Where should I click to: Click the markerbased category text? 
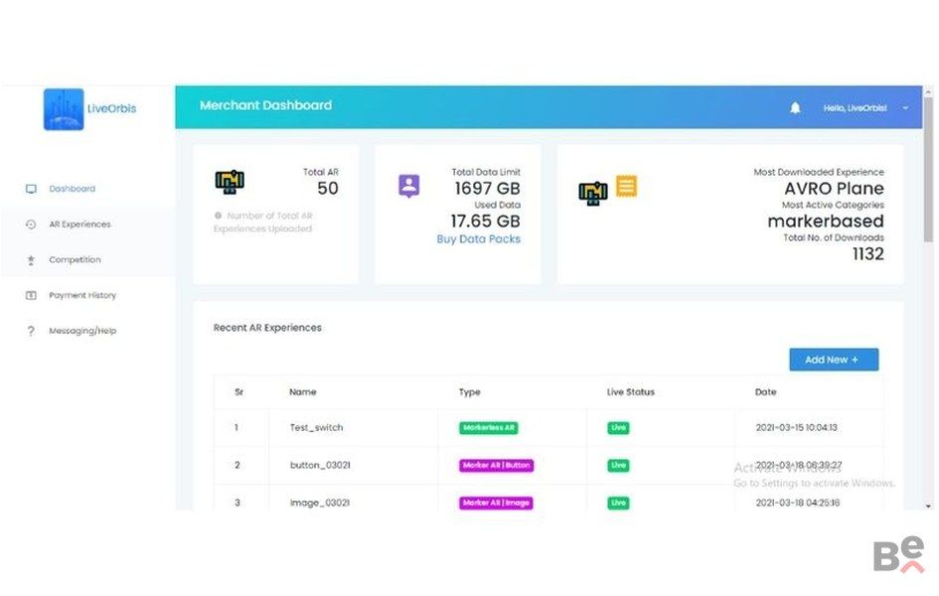tap(826, 222)
